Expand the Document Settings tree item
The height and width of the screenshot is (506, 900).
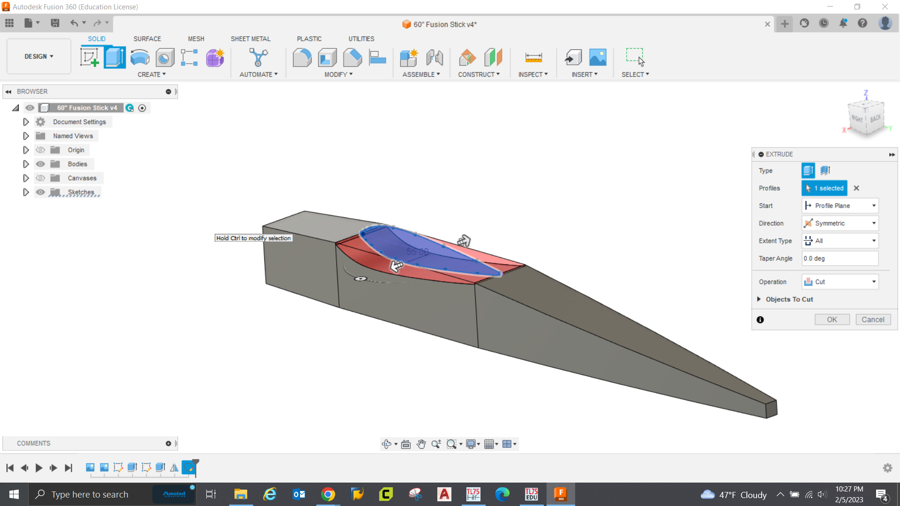(x=26, y=122)
